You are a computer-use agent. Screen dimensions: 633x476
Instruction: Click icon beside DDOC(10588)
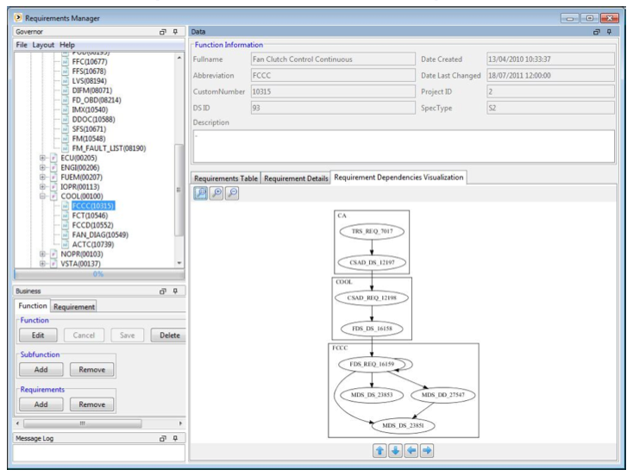coord(66,120)
